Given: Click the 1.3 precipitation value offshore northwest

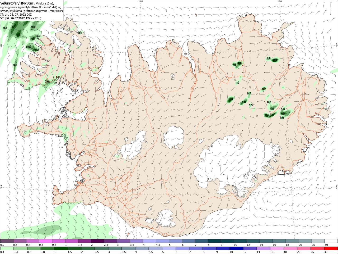Looking at the screenshot, I should [x=18, y=35].
